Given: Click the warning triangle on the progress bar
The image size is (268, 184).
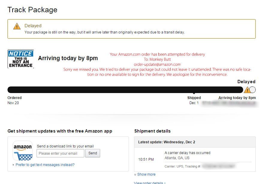Looking at the screenshot, I should click(247, 90).
